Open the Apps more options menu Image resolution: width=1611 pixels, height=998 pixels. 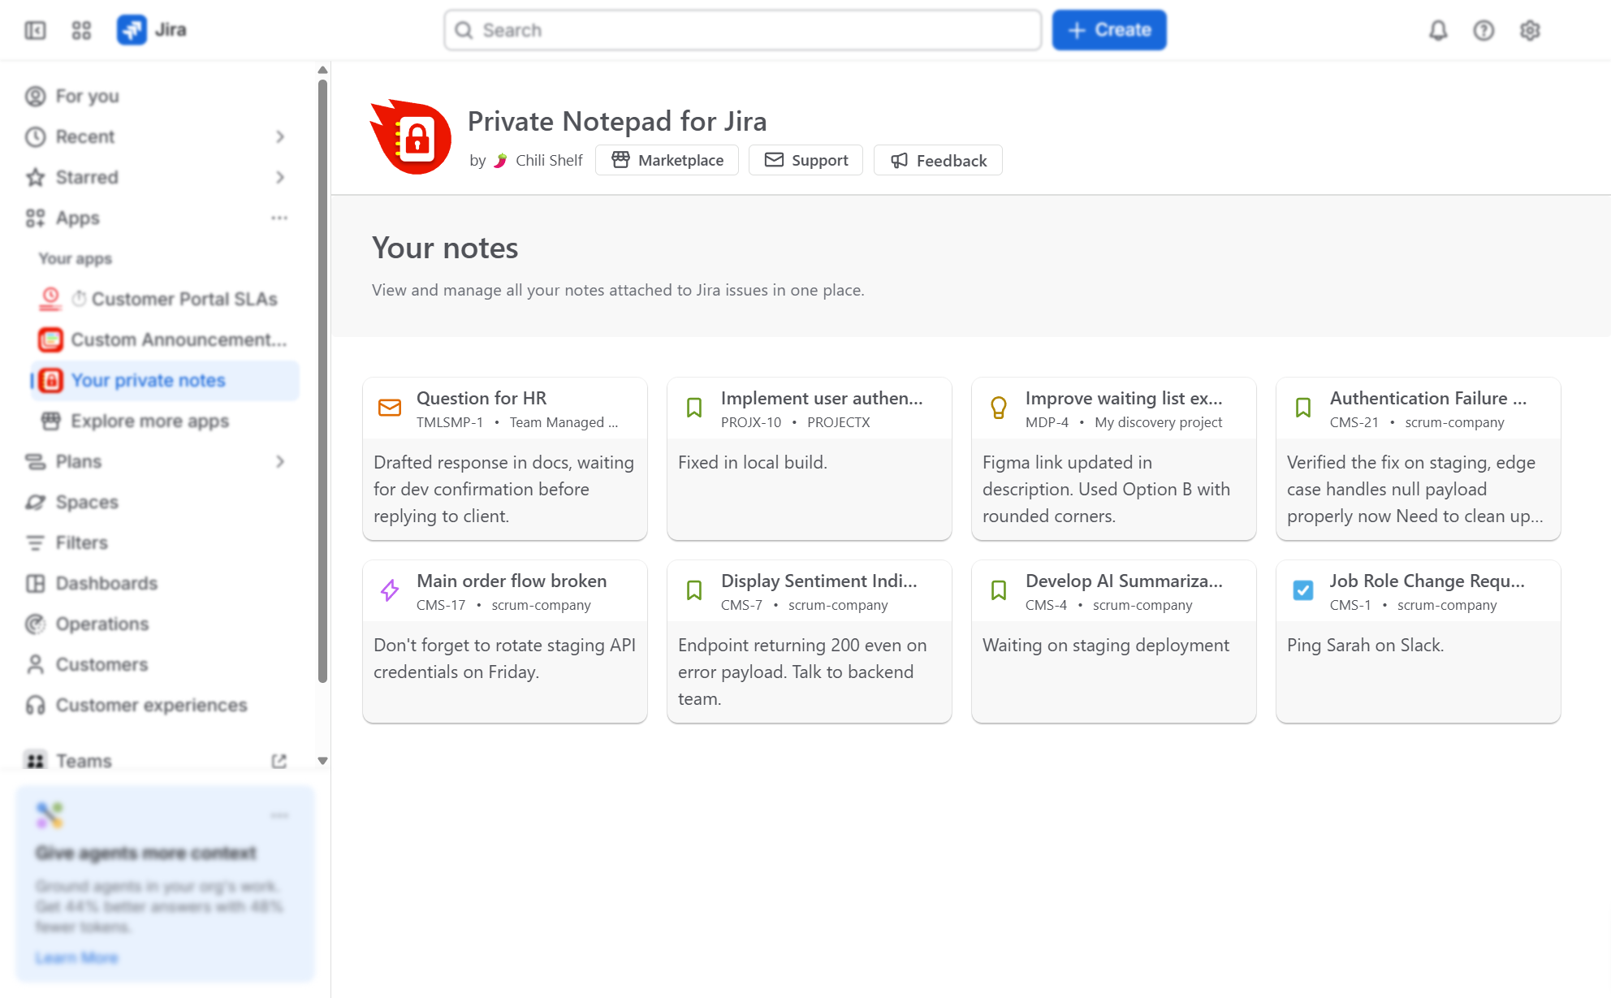(x=279, y=218)
